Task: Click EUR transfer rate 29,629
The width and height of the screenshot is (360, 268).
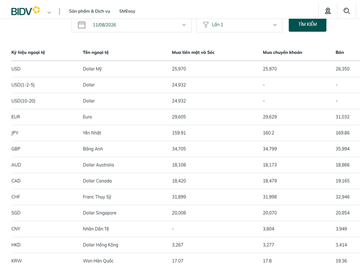Action: click(x=270, y=117)
